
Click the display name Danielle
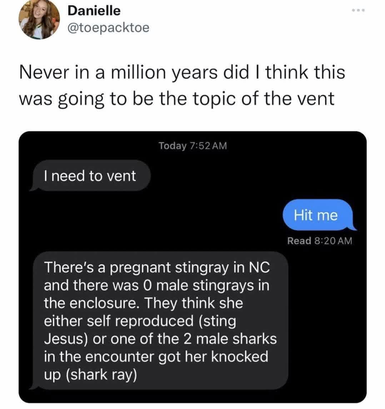(93, 10)
